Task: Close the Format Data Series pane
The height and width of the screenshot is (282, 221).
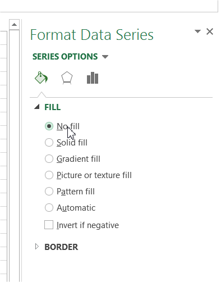Action: pos(210,31)
